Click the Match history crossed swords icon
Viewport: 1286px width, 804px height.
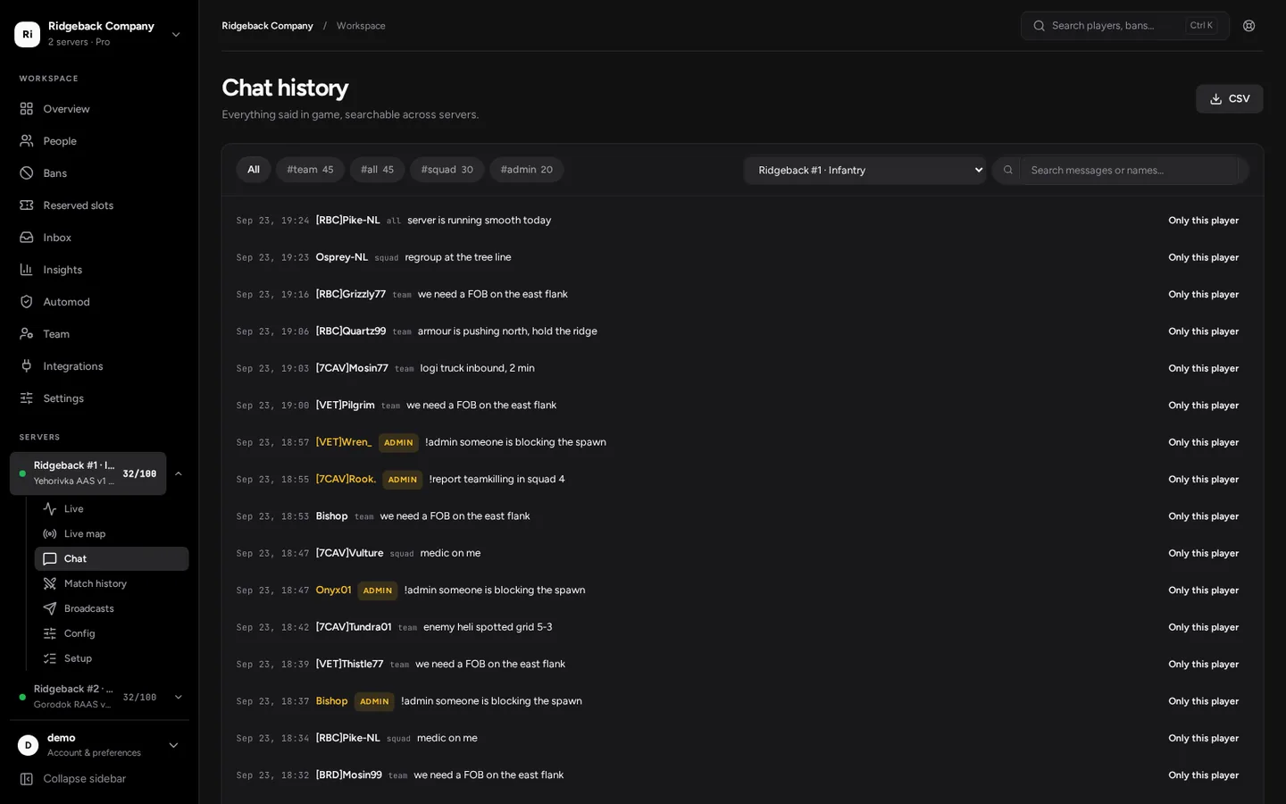[50, 584]
